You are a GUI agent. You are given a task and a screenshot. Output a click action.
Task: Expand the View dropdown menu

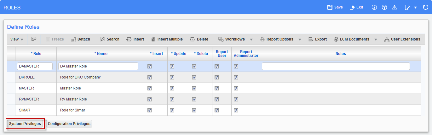(x=17, y=39)
